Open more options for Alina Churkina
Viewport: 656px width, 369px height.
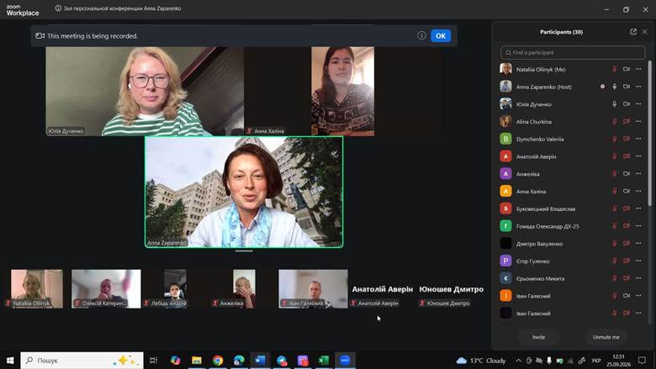coord(638,122)
